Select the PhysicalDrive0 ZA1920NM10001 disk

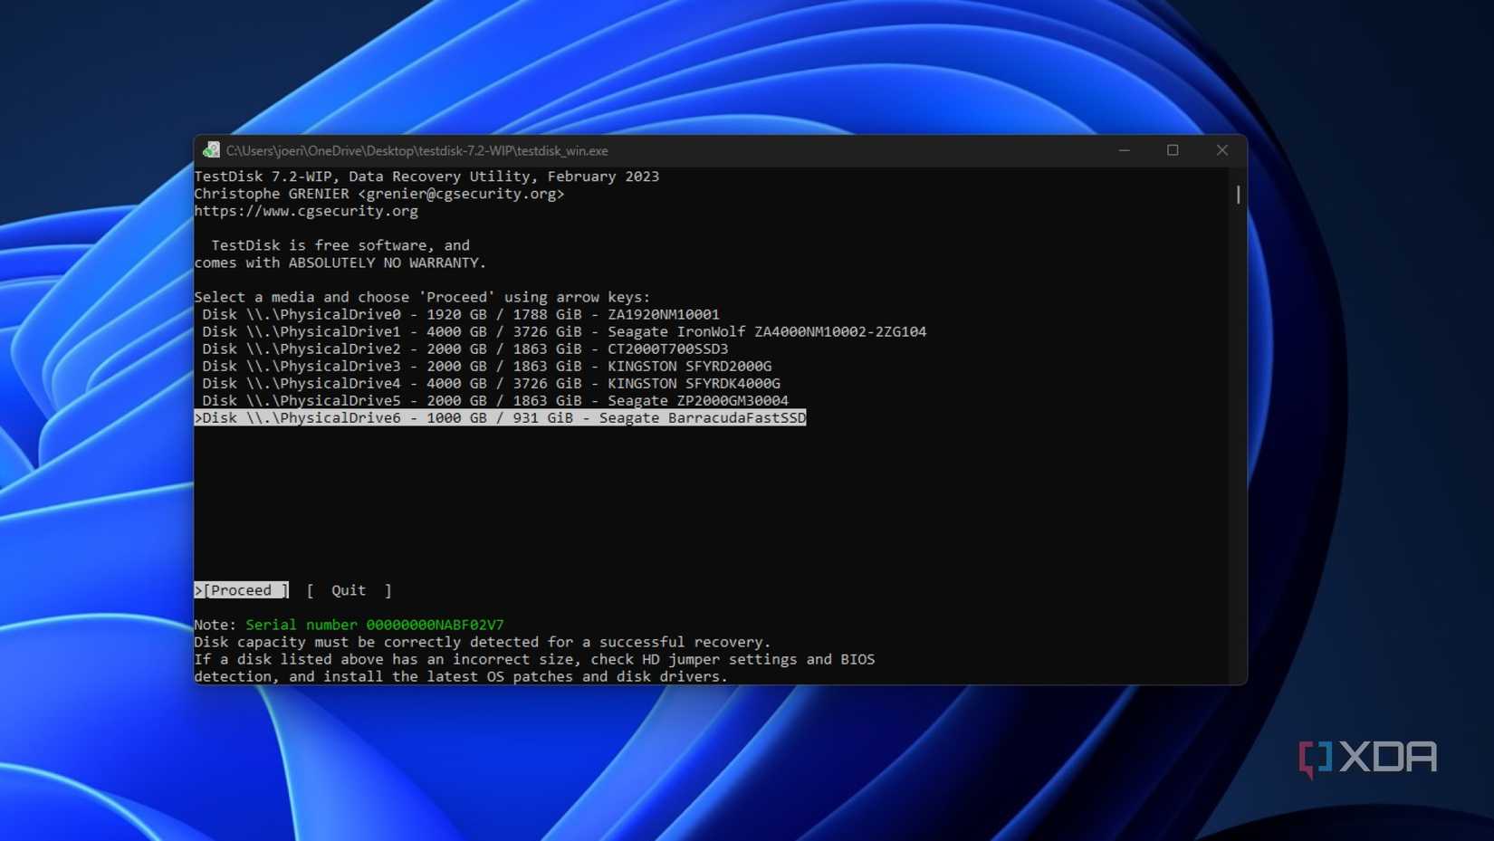click(x=461, y=314)
